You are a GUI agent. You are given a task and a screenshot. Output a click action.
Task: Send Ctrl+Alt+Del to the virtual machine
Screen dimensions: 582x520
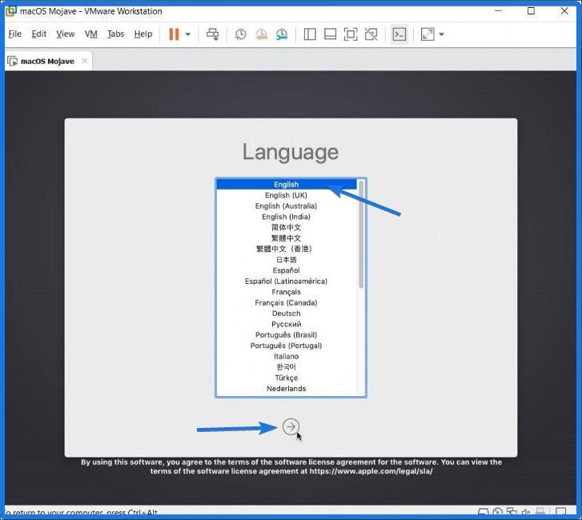(213, 34)
